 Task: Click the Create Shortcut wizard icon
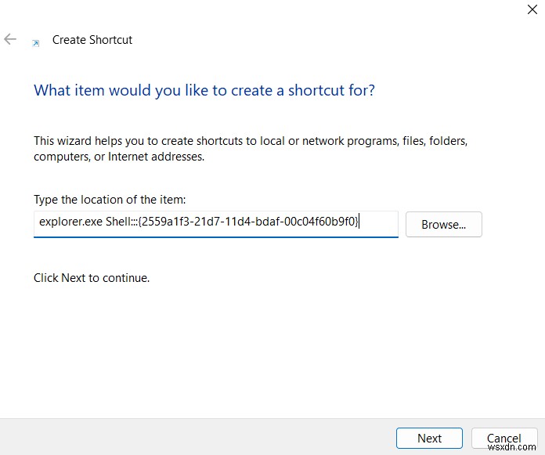tap(35, 43)
